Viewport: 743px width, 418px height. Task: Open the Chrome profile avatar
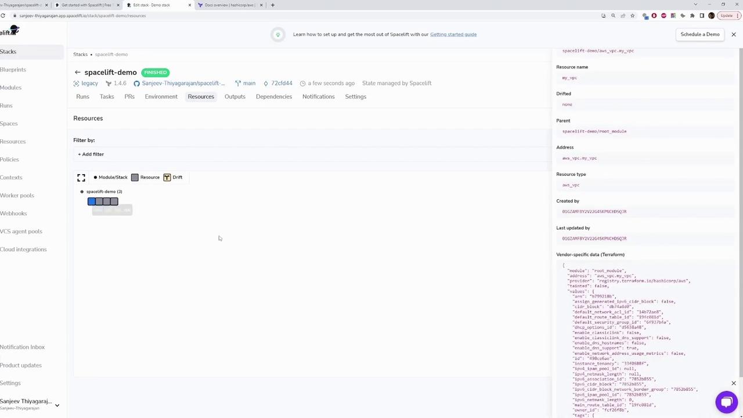(712, 16)
